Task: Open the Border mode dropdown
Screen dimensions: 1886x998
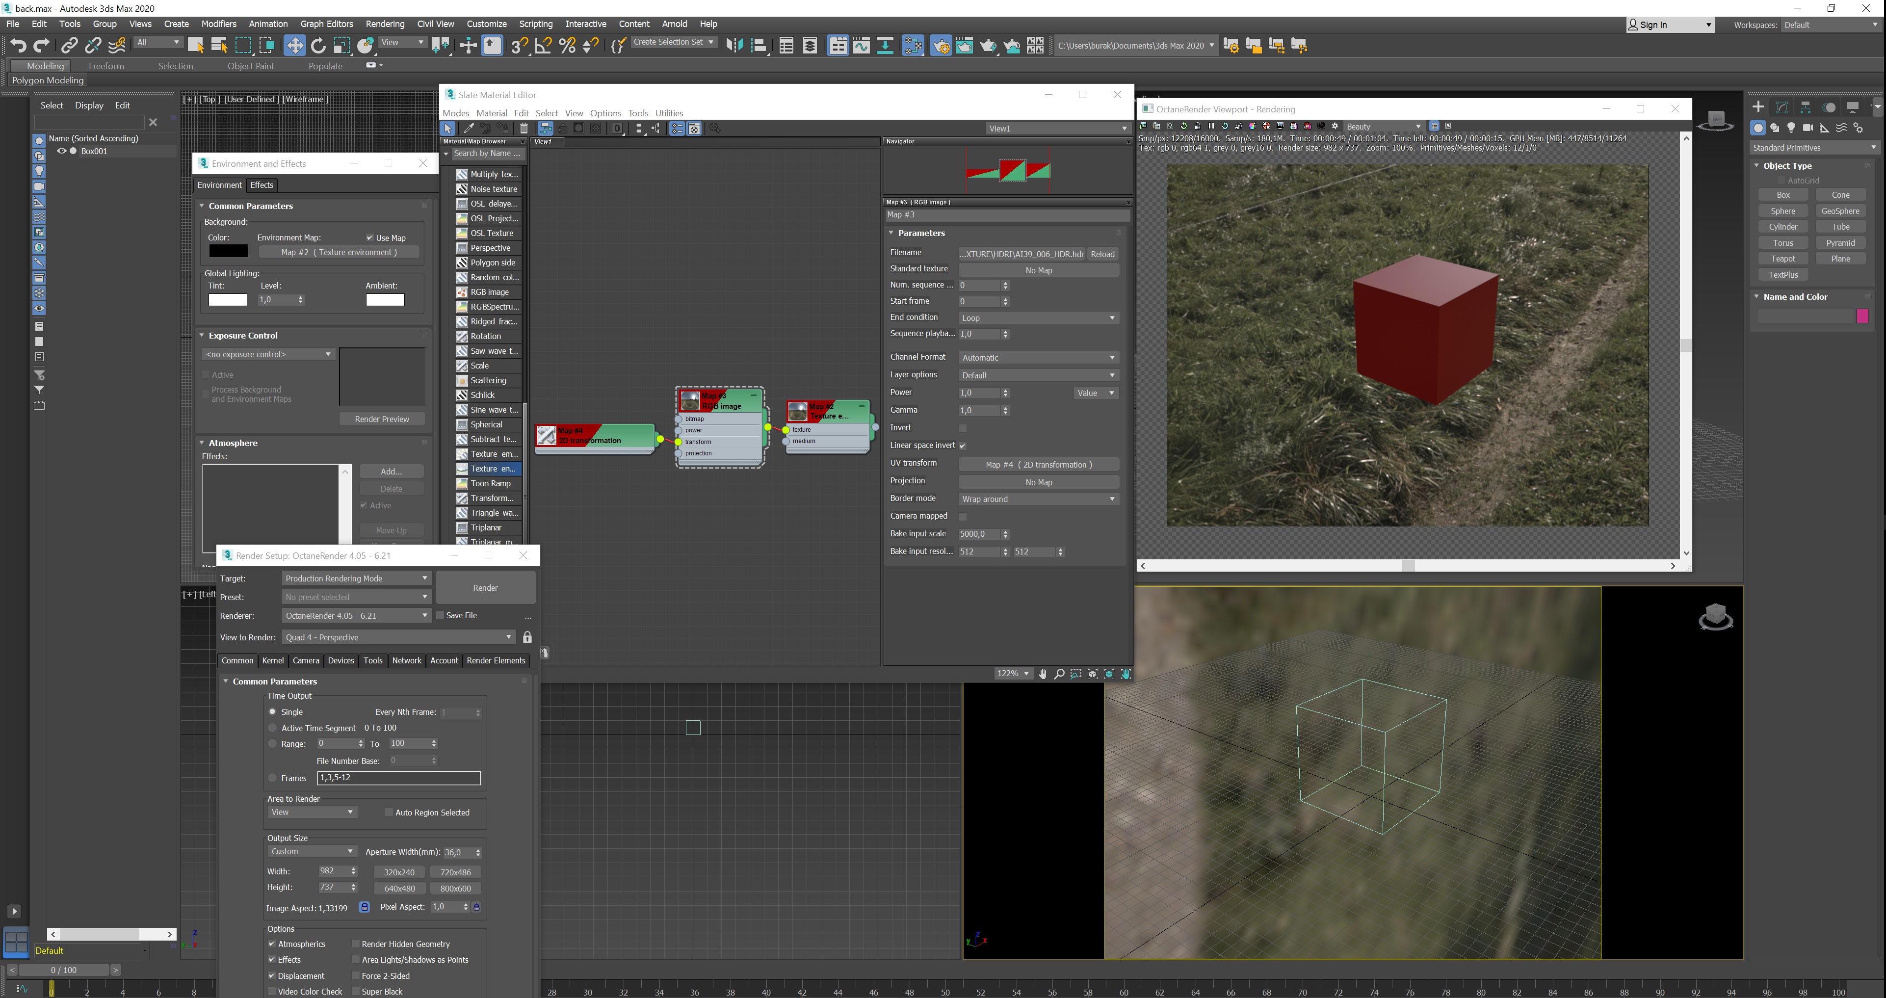Action: (x=1038, y=499)
